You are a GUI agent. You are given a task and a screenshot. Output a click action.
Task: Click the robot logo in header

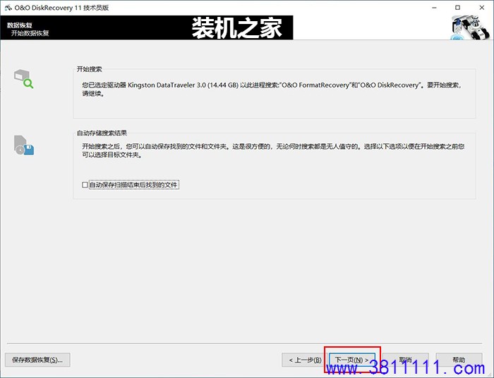click(x=471, y=28)
